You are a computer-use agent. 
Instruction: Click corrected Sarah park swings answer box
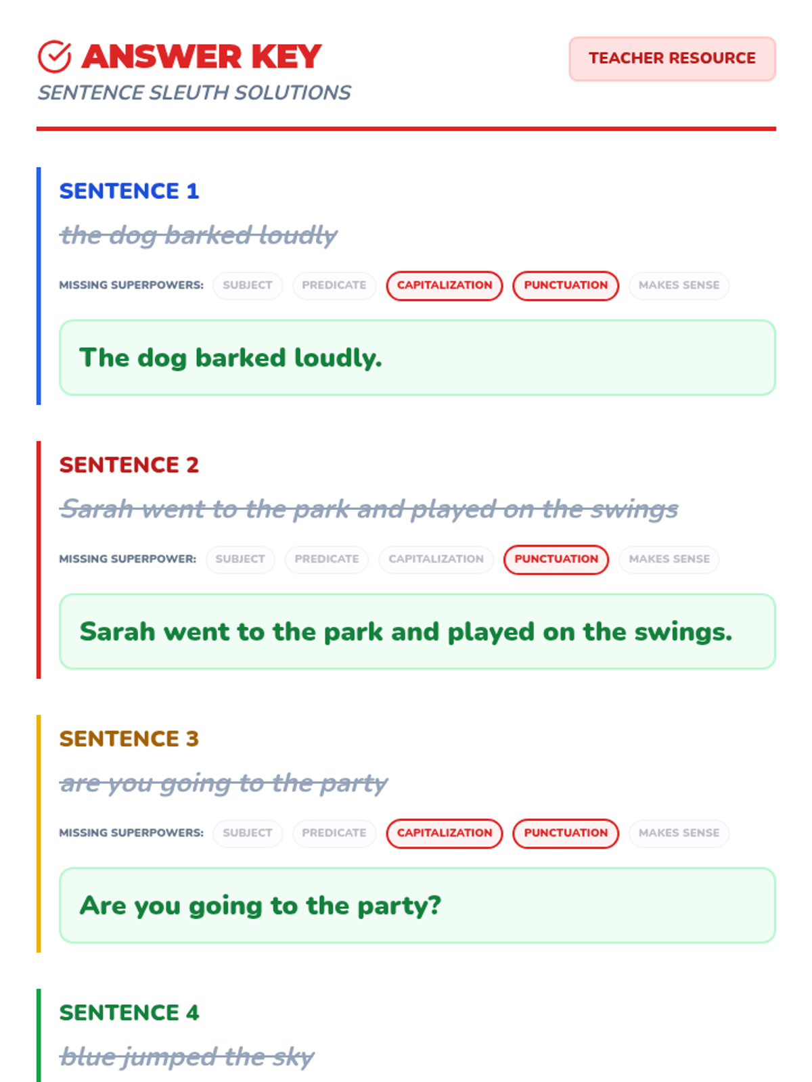[x=418, y=632]
